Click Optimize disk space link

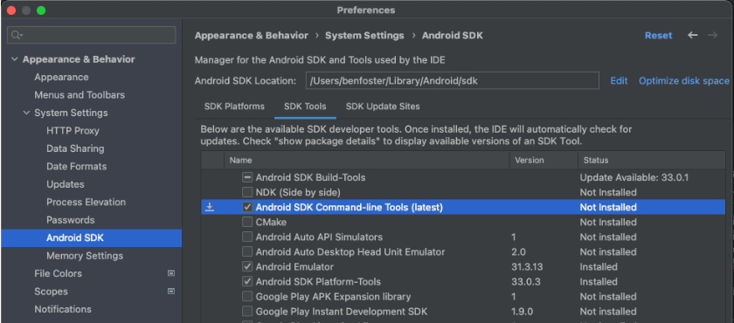(684, 81)
